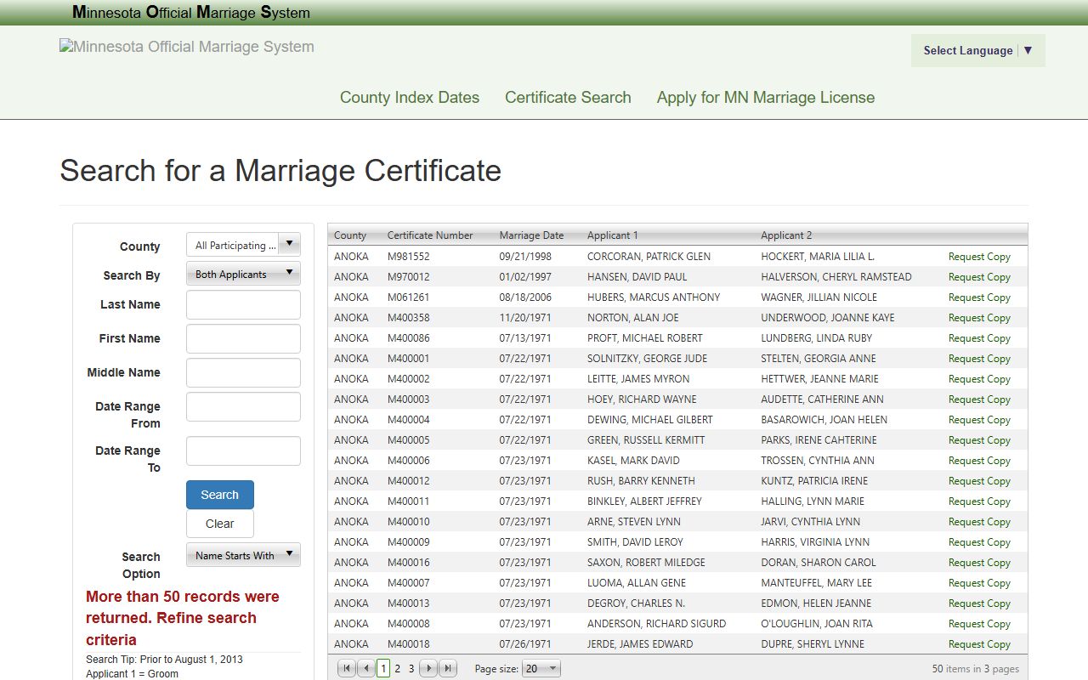The image size is (1088, 680).
Task: Request Copy for Luoma, Allan Gene
Action: click(x=979, y=583)
